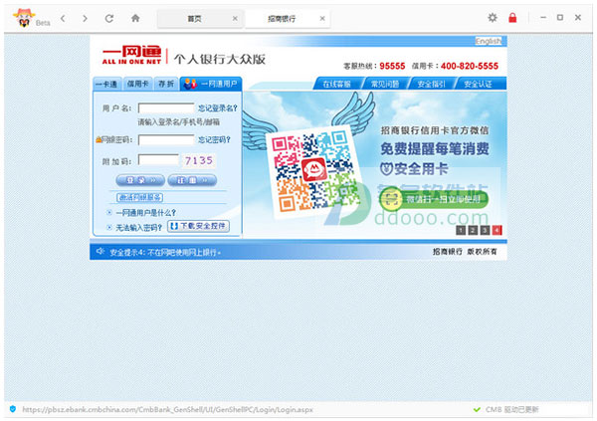Click the 400-820-5555 credit card number

tap(470, 66)
